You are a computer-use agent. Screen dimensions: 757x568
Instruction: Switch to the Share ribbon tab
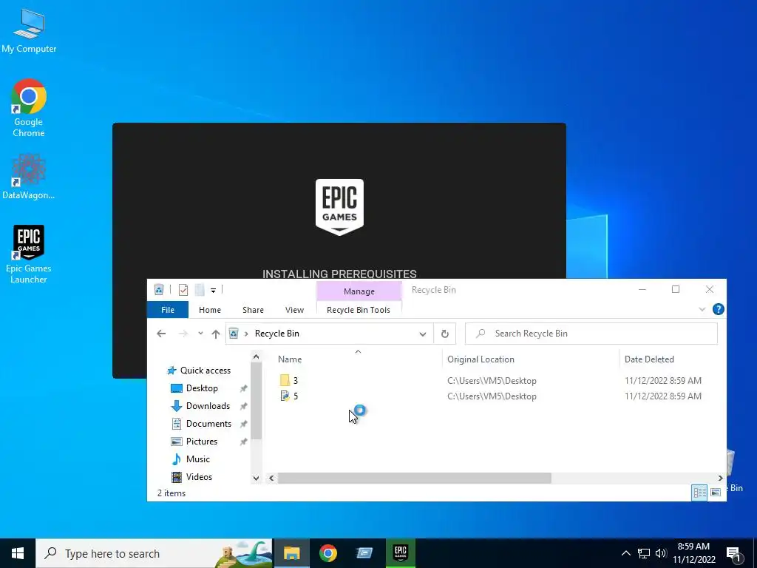click(253, 310)
